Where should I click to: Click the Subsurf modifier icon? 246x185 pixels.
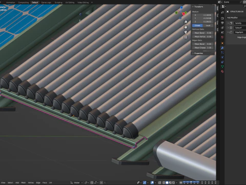point(231,28)
